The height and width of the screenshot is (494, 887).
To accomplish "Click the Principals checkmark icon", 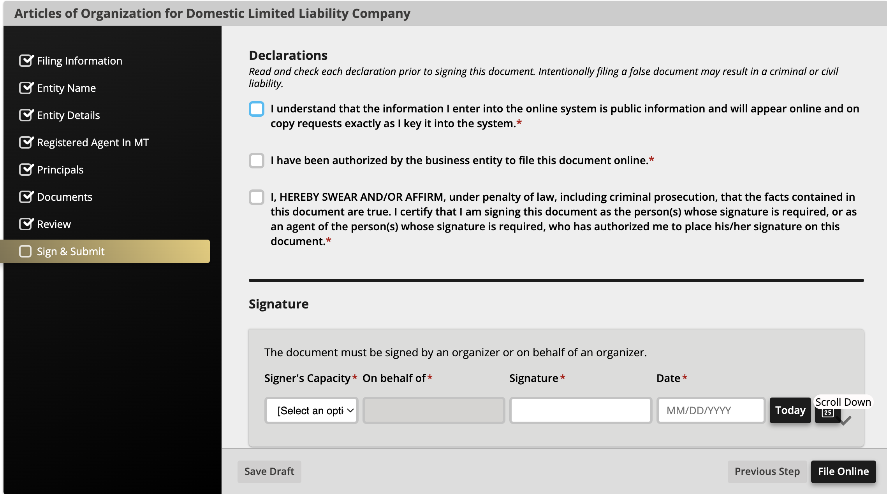I will tap(26, 170).
